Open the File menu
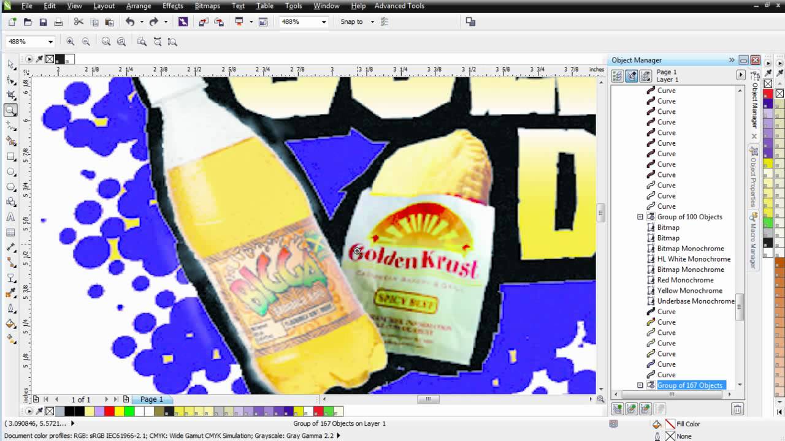This screenshot has width=785, height=441. (x=27, y=6)
